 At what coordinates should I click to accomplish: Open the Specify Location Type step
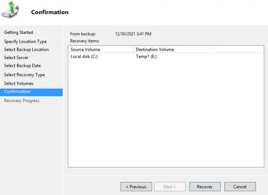[25, 41]
